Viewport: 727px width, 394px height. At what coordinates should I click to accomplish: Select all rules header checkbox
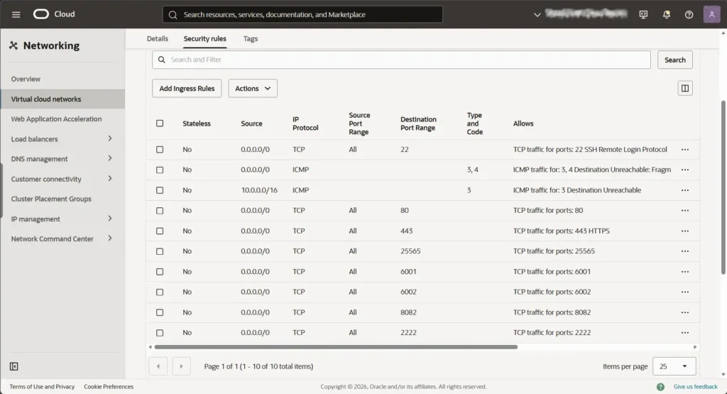click(160, 124)
